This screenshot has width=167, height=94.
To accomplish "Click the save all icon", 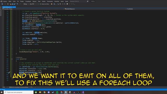I will pos(15,4).
